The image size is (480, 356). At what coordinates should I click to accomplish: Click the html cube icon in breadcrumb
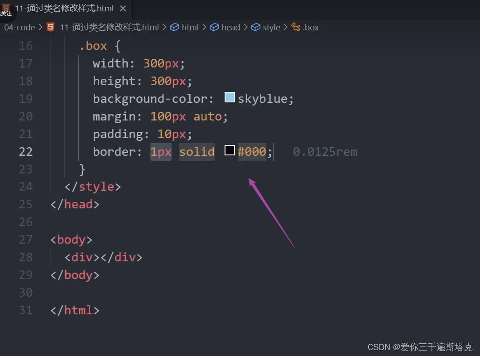[174, 27]
